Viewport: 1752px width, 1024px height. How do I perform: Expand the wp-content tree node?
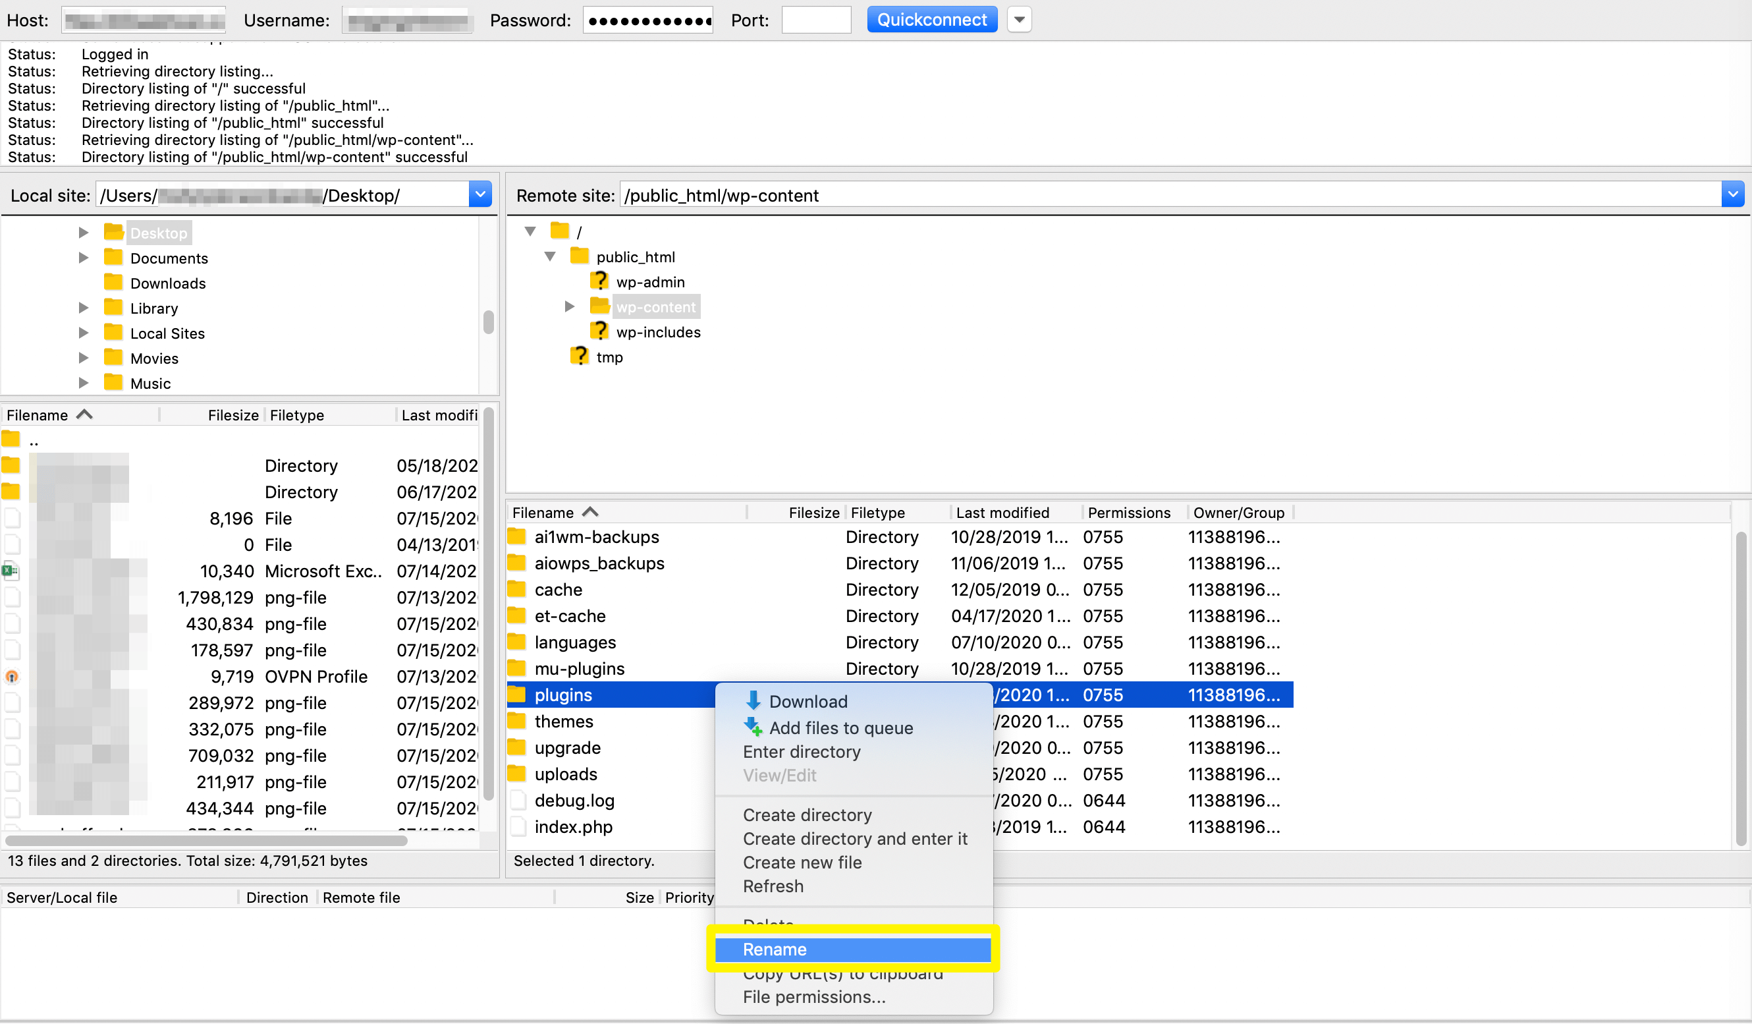pos(569,307)
